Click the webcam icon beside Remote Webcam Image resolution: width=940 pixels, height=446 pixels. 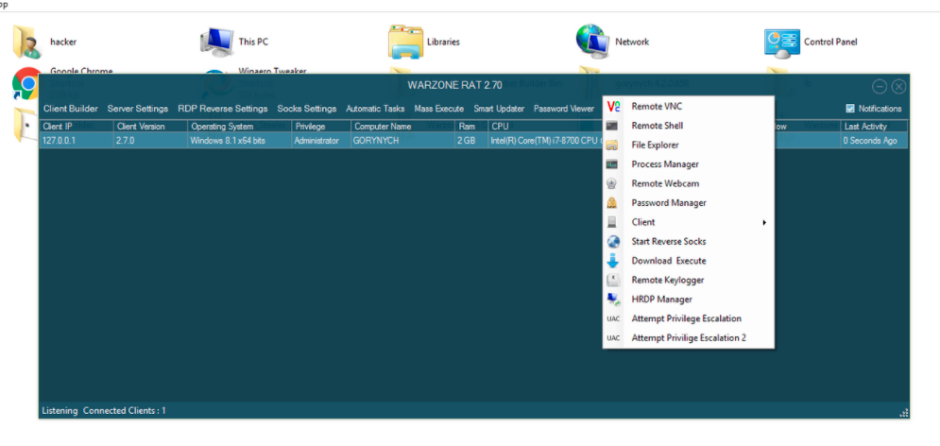point(612,183)
